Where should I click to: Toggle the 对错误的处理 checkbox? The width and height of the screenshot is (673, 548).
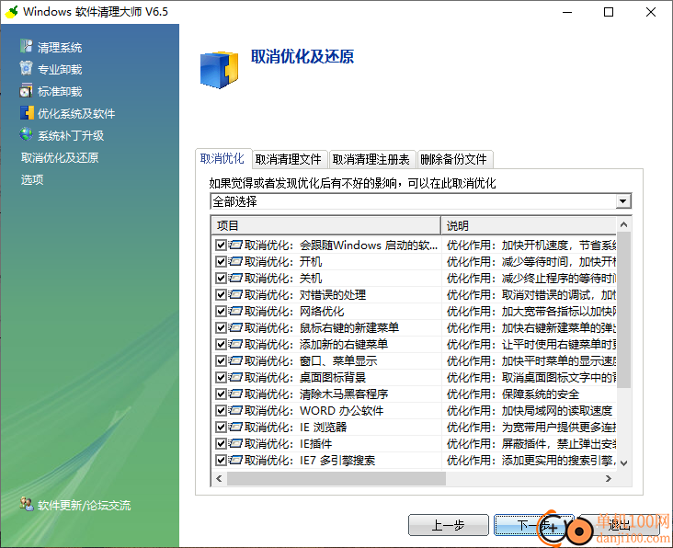(x=221, y=295)
